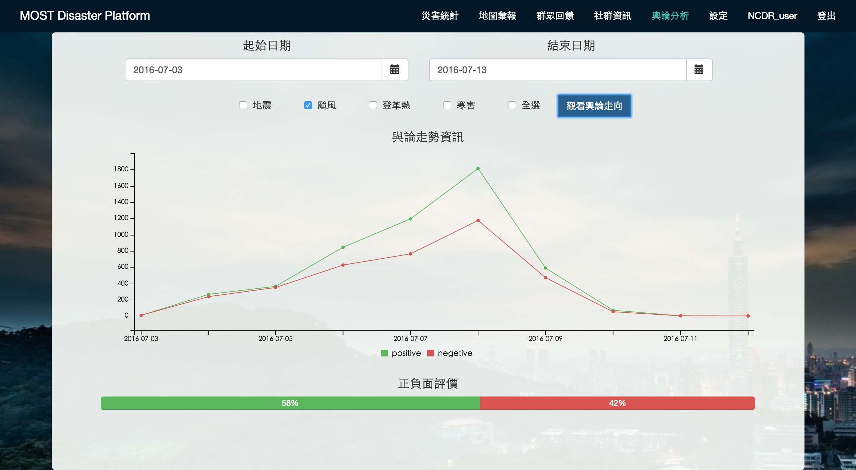
Task: Focus the end date field 2016-07-13
Action: 558,70
